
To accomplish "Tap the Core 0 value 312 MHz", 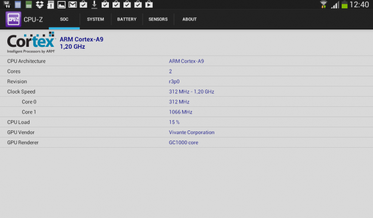I will coord(179,102).
